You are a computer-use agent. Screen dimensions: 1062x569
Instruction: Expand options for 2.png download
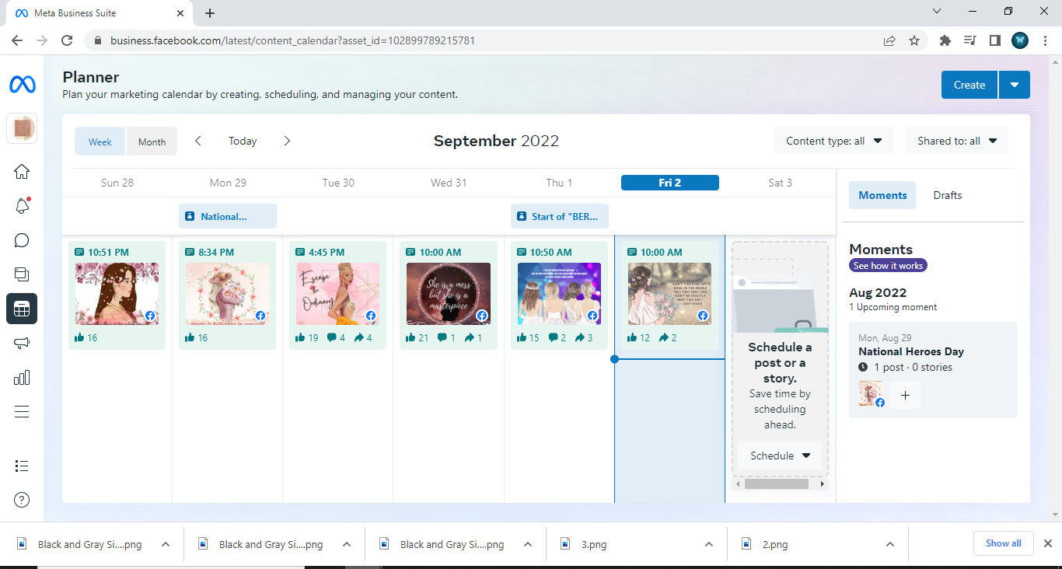pos(890,544)
